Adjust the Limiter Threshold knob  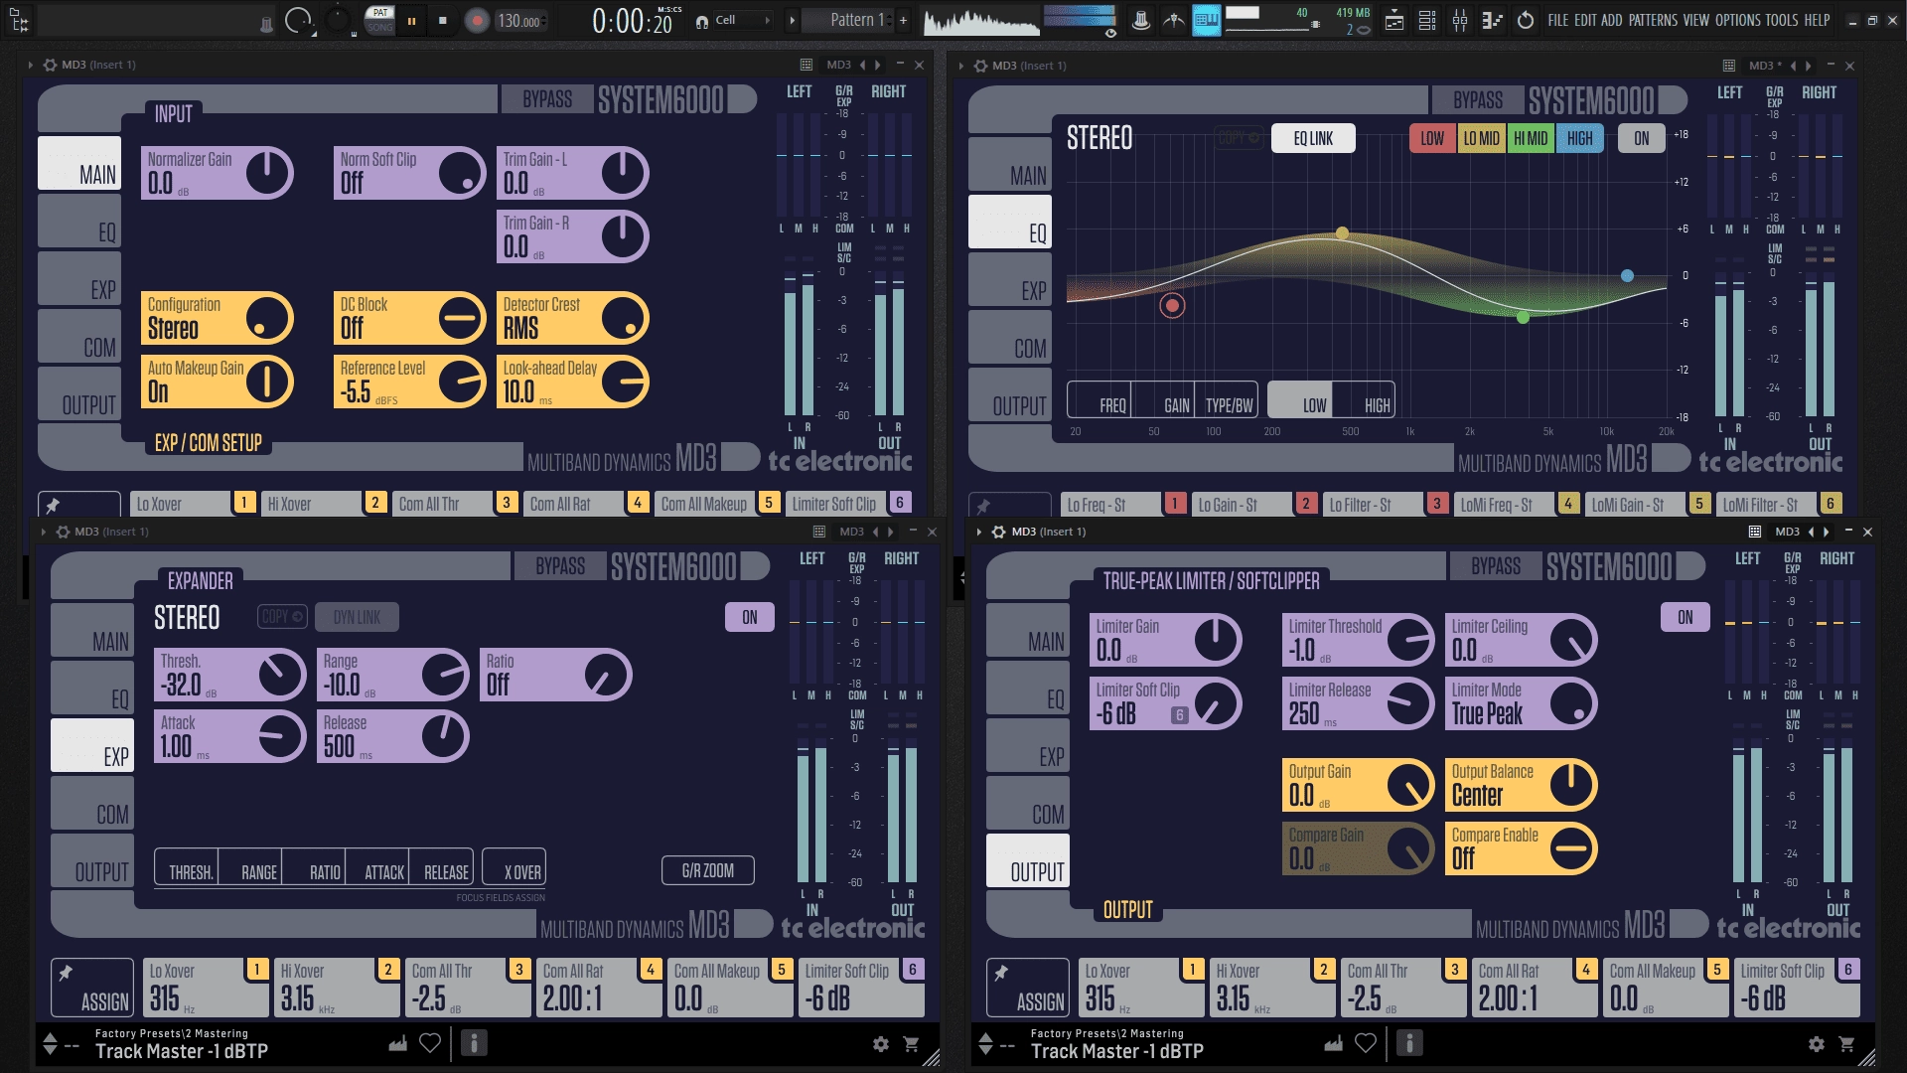[x=1408, y=640]
